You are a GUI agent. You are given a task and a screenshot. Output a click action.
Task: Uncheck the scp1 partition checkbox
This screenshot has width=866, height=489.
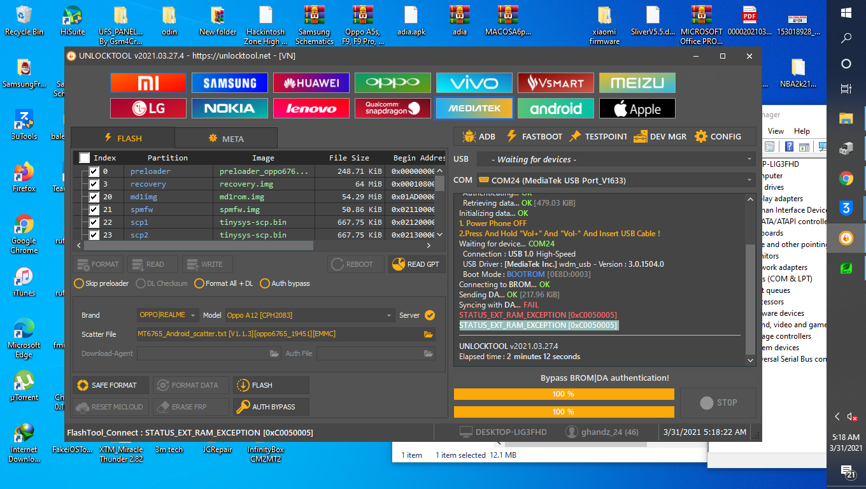(94, 222)
